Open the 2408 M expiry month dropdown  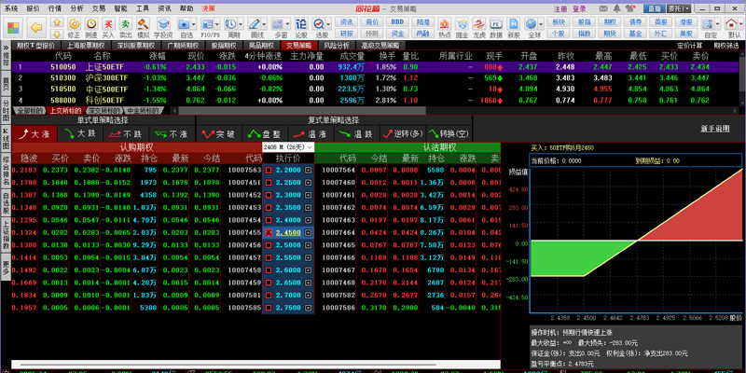[x=286, y=146]
